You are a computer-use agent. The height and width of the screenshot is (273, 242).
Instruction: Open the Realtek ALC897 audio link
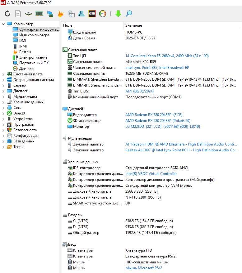pos(181,150)
